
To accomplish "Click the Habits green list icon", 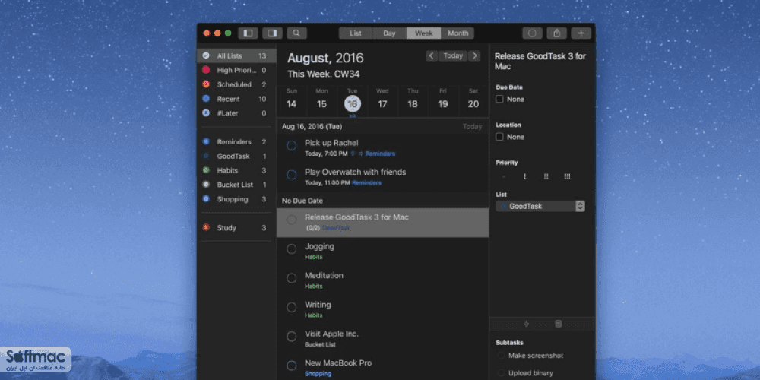I will 206,170.
